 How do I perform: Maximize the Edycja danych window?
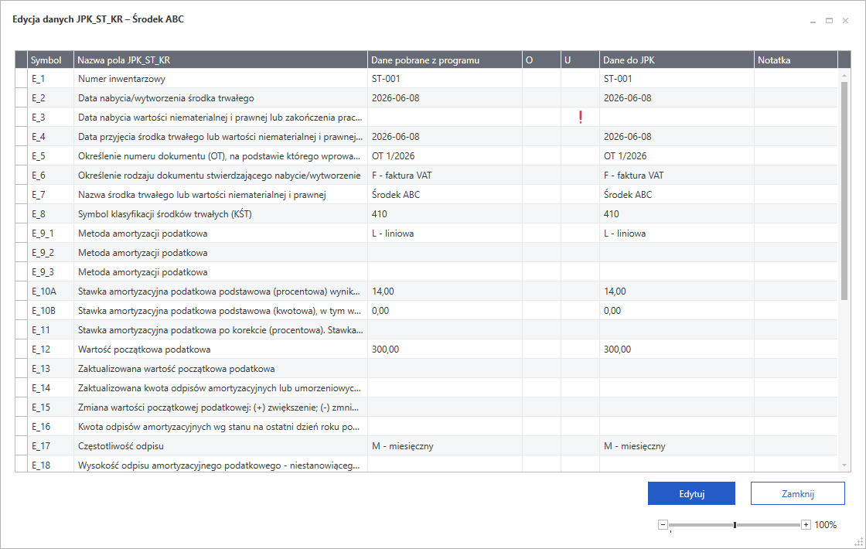(829, 20)
